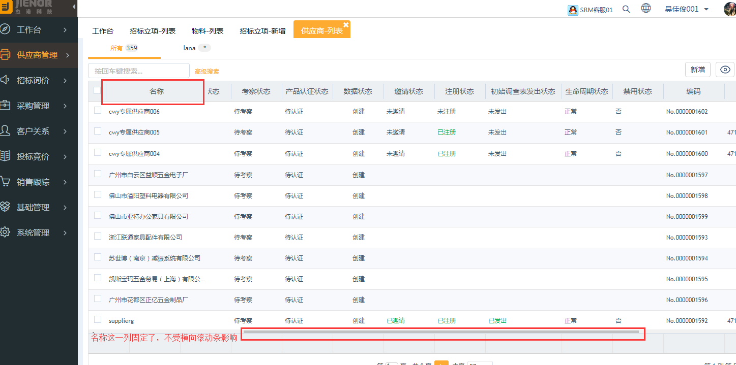Expand the 系统管理 menu chevron
The width and height of the screenshot is (736, 365).
click(65, 233)
